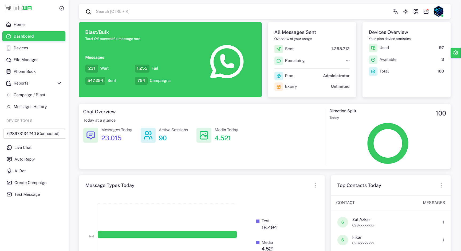Open the app shortcuts grid icon

(x=416, y=11)
